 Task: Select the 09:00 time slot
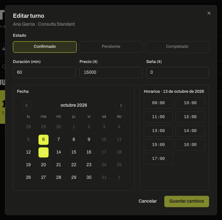click(x=158, y=103)
